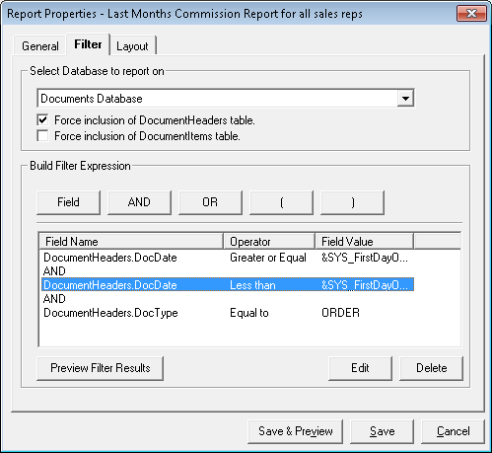Delete the selected filter row
This screenshot has width=492, height=453.
431,368
